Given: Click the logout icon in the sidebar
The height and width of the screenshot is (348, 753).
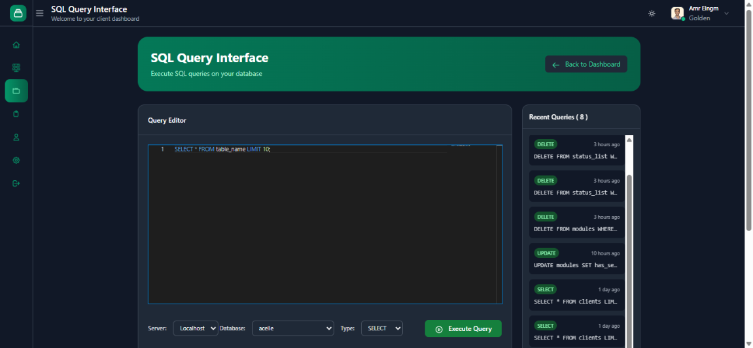Looking at the screenshot, I should pyautogui.click(x=16, y=183).
